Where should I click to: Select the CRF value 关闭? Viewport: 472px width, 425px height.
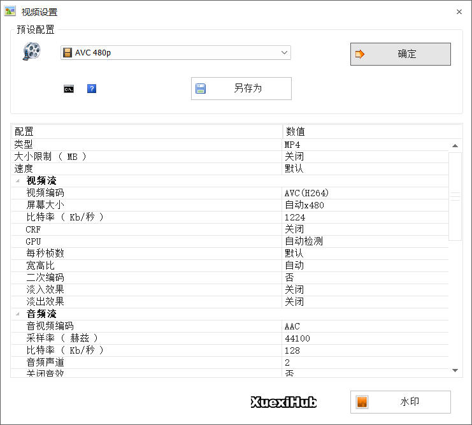click(x=294, y=229)
